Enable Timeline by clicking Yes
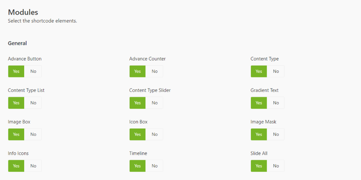The width and height of the screenshot is (361, 180). pos(138,166)
